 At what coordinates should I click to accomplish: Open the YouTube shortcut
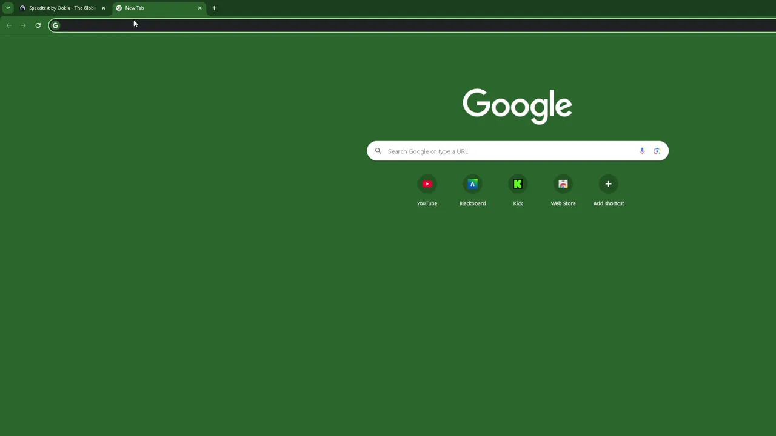pos(427,184)
